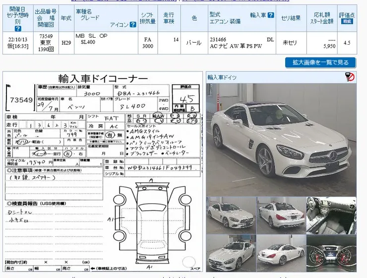Open interior seats thumbnail photo

pyautogui.click(x=331, y=215)
